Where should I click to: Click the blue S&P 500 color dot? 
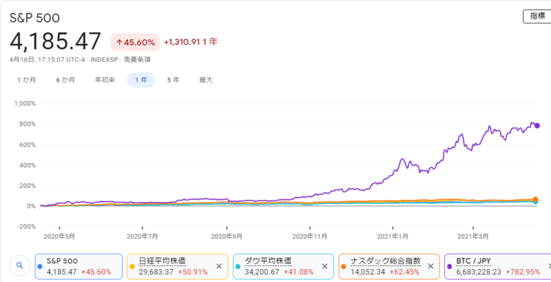(40, 266)
